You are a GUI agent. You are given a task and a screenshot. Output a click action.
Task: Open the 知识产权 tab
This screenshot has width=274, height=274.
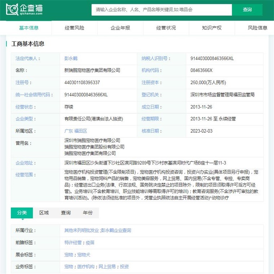tap(212, 28)
